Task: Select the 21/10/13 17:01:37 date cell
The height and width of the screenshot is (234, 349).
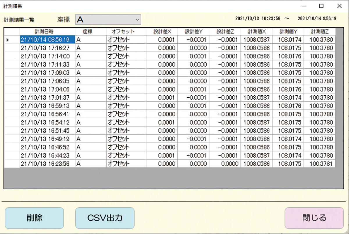Action: pyautogui.click(x=47, y=97)
